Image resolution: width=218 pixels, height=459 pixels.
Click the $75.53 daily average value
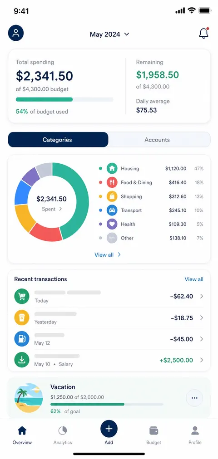[146, 110]
